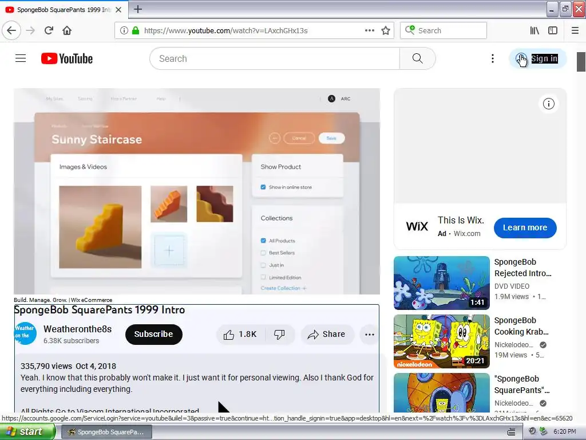
Task: Open SpongeBob Rejected Intro thumbnail
Action: 441,283
